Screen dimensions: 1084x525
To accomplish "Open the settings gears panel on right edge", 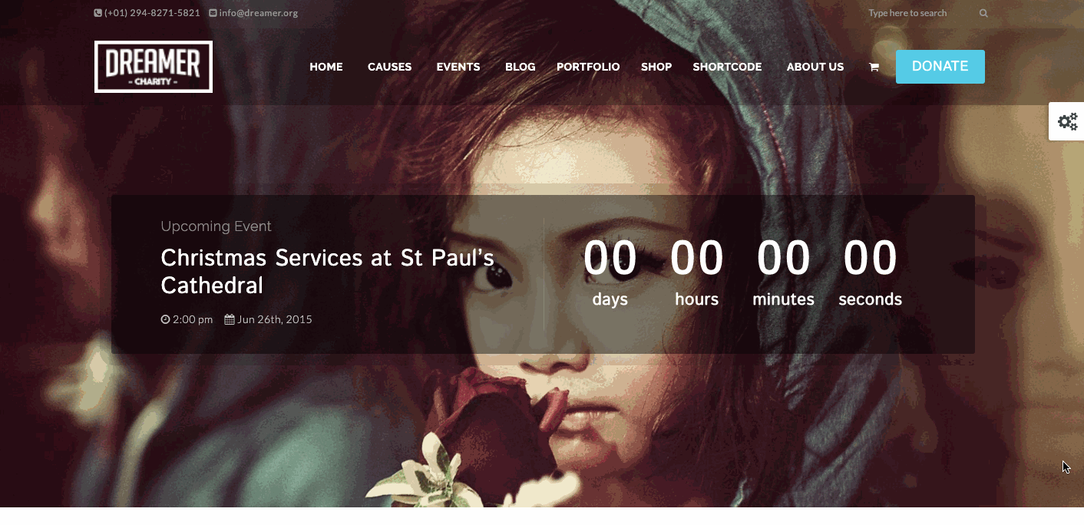I will click(x=1067, y=121).
